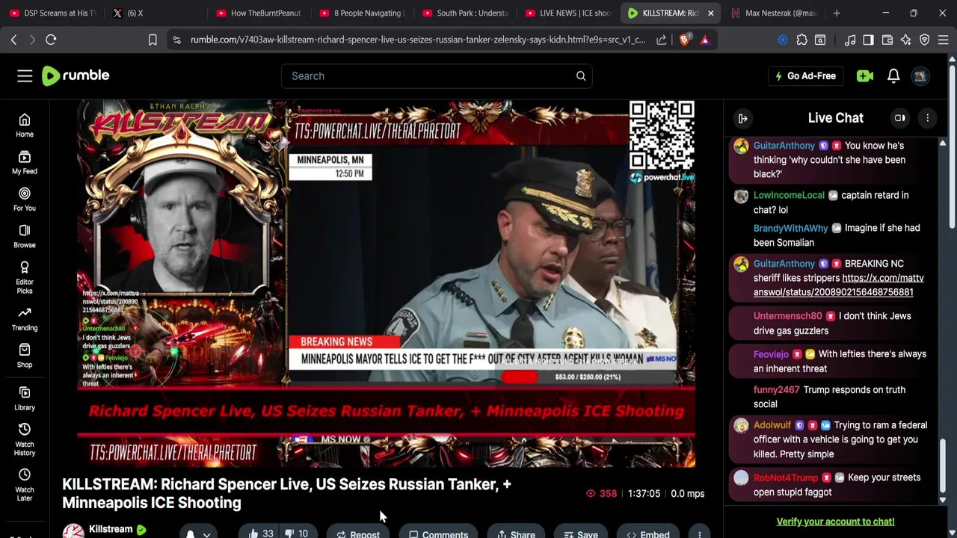Go to Rumble homepage via logo
This screenshot has height=538, width=957.
click(76, 75)
